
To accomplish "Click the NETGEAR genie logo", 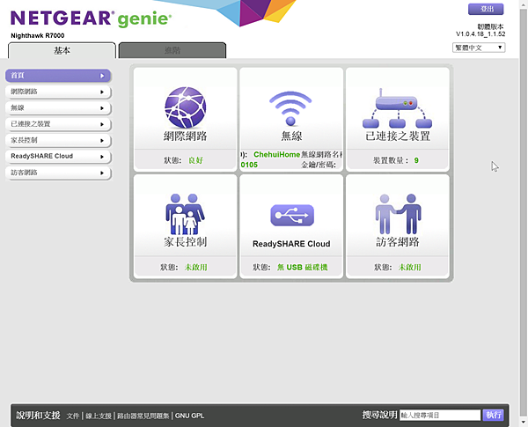I will point(91,18).
